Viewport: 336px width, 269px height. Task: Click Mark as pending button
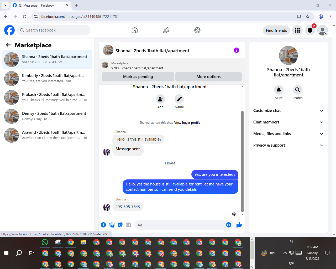click(138, 77)
